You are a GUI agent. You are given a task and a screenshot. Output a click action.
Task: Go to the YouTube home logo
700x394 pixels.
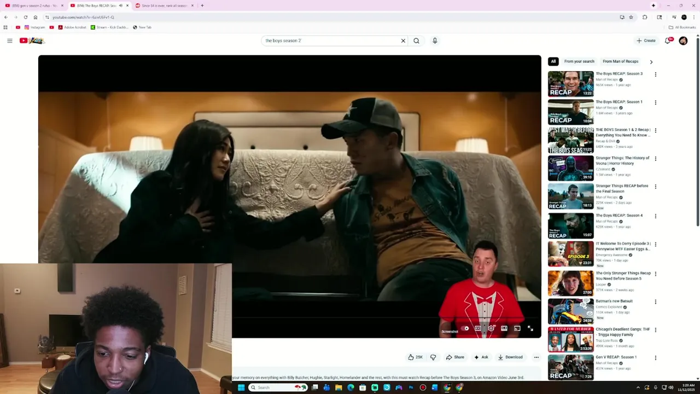click(x=32, y=40)
